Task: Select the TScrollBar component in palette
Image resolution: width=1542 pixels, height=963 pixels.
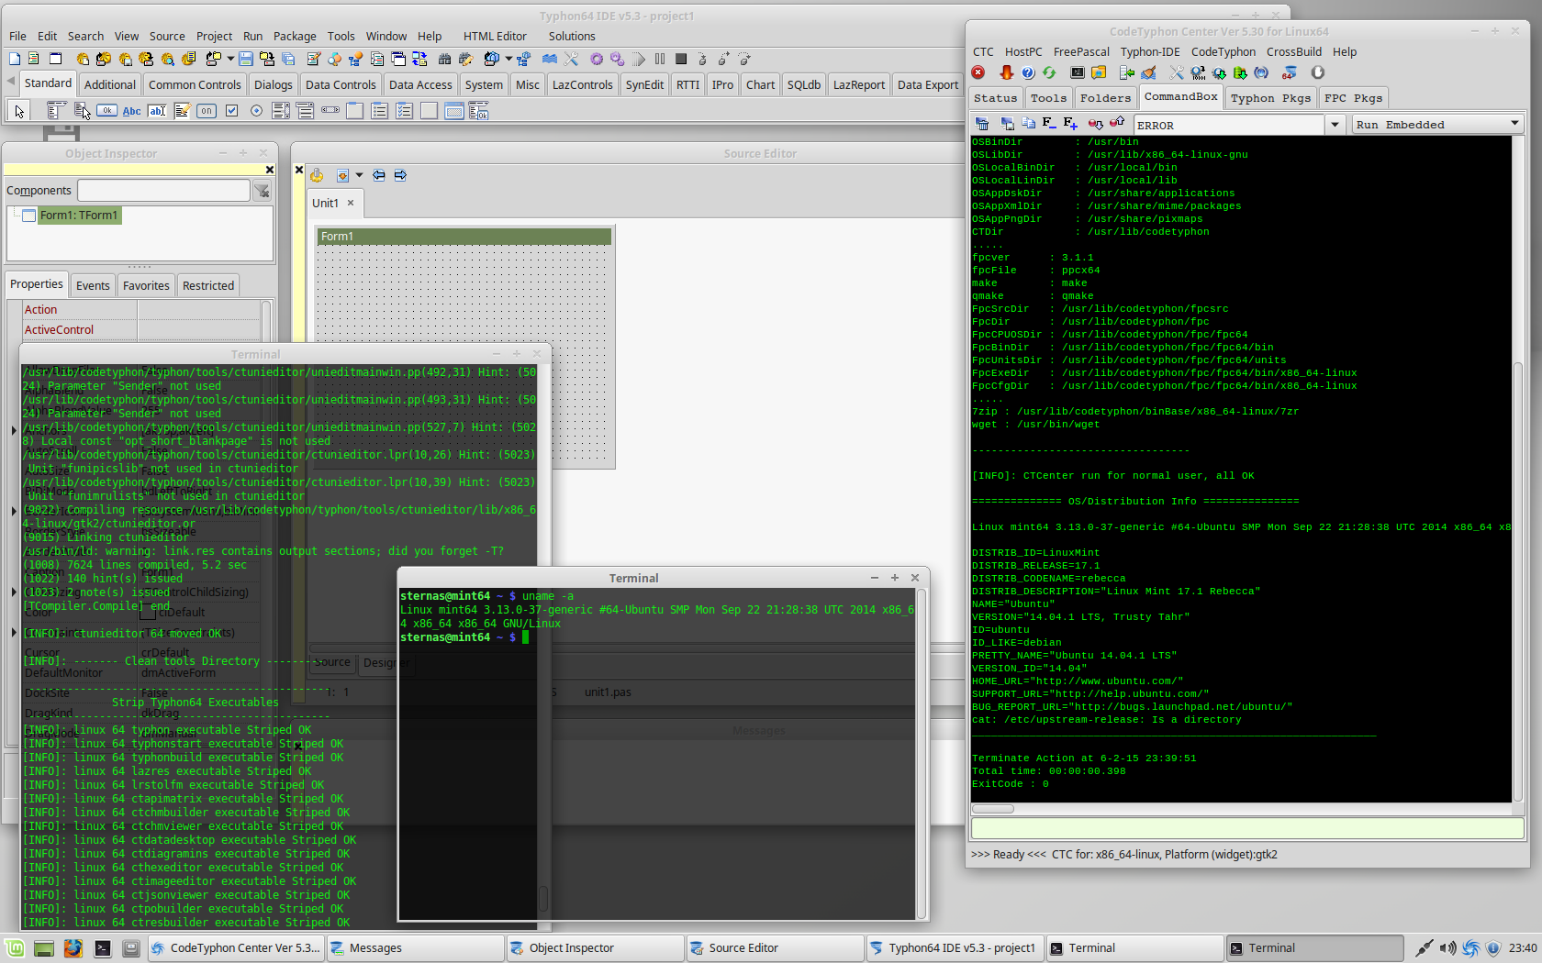Action: click(x=330, y=111)
